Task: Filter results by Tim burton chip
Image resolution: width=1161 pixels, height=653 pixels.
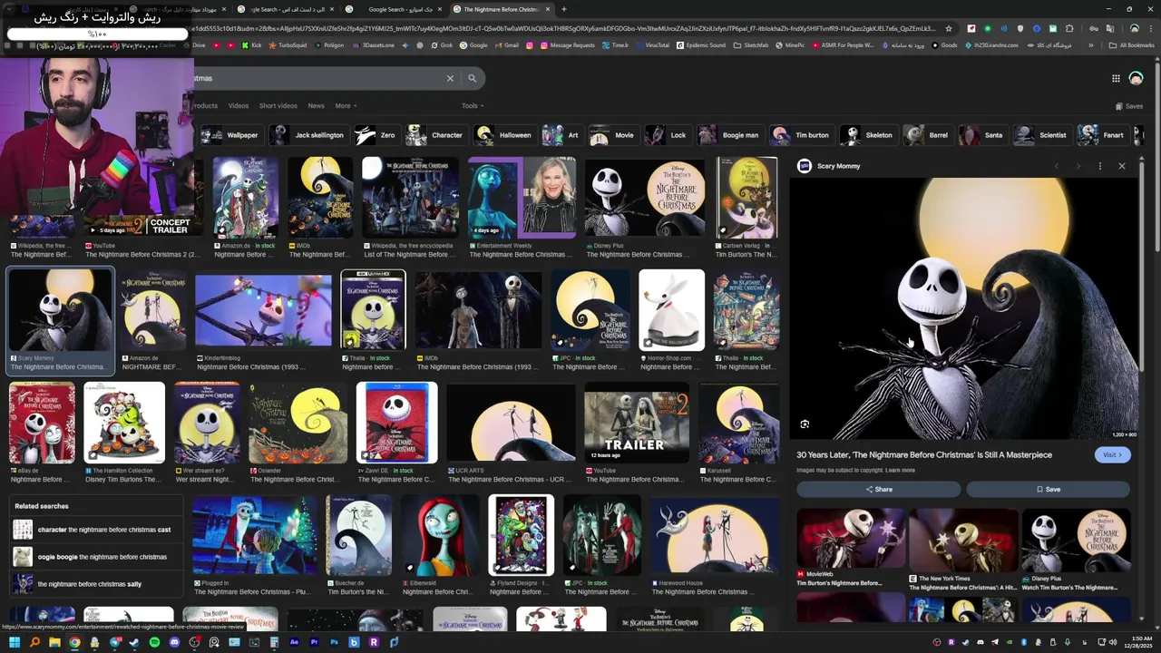Action: coord(801,135)
